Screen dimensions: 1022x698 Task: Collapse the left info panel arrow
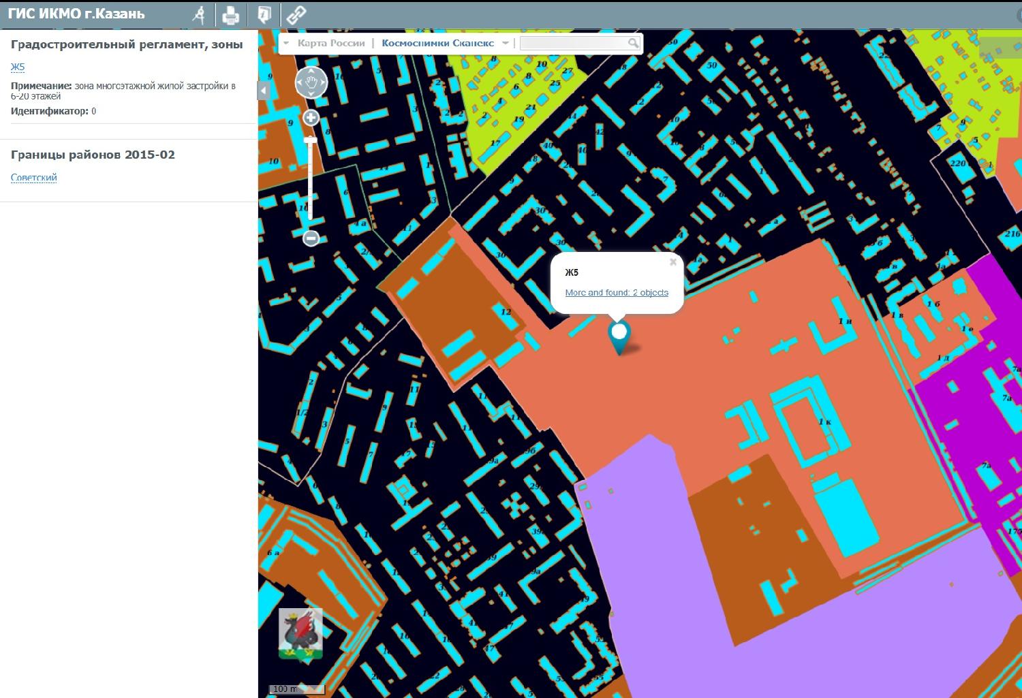coord(264,91)
